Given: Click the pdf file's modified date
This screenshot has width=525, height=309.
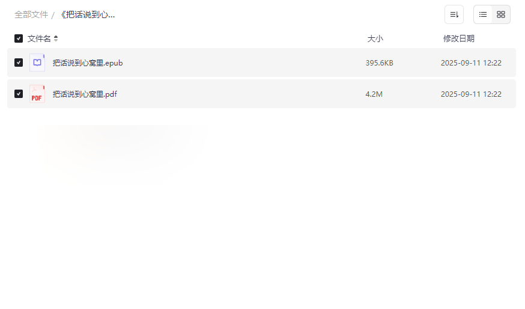Looking at the screenshot, I should coord(471,94).
